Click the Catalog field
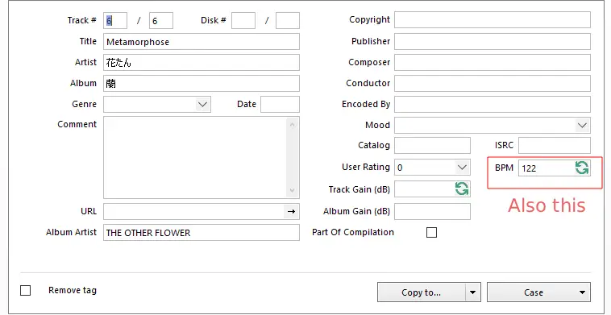 tap(432, 145)
